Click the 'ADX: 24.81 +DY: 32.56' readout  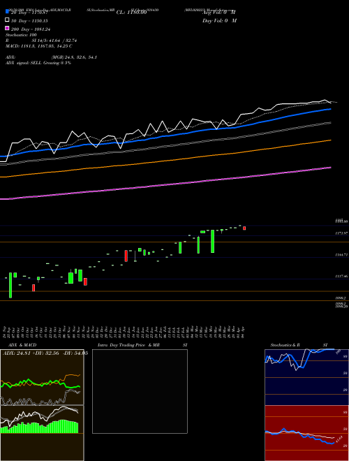tap(31, 353)
